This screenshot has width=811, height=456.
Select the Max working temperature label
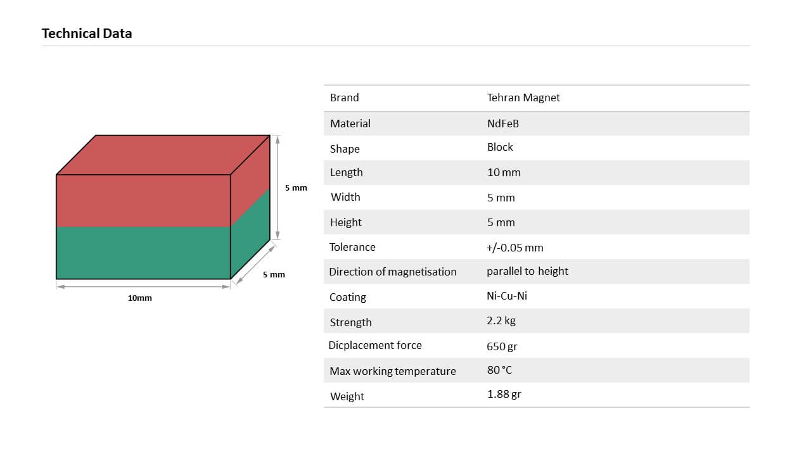tap(393, 371)
